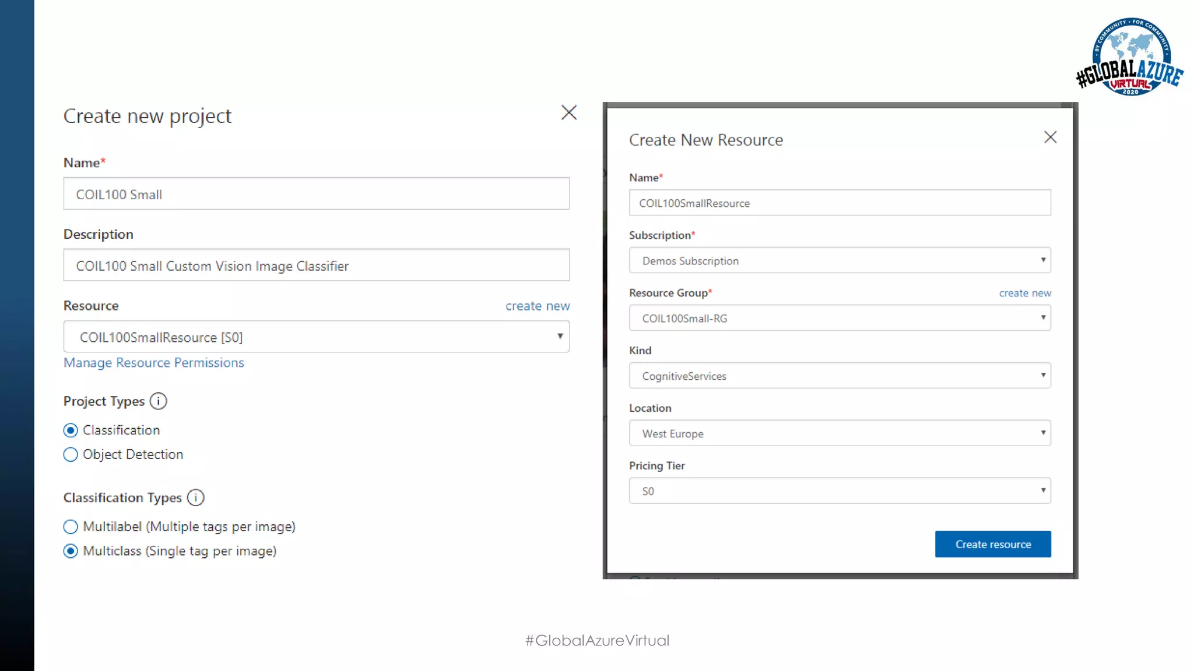
Task: Focus the project Description field
Action: [x=317, y=266]
